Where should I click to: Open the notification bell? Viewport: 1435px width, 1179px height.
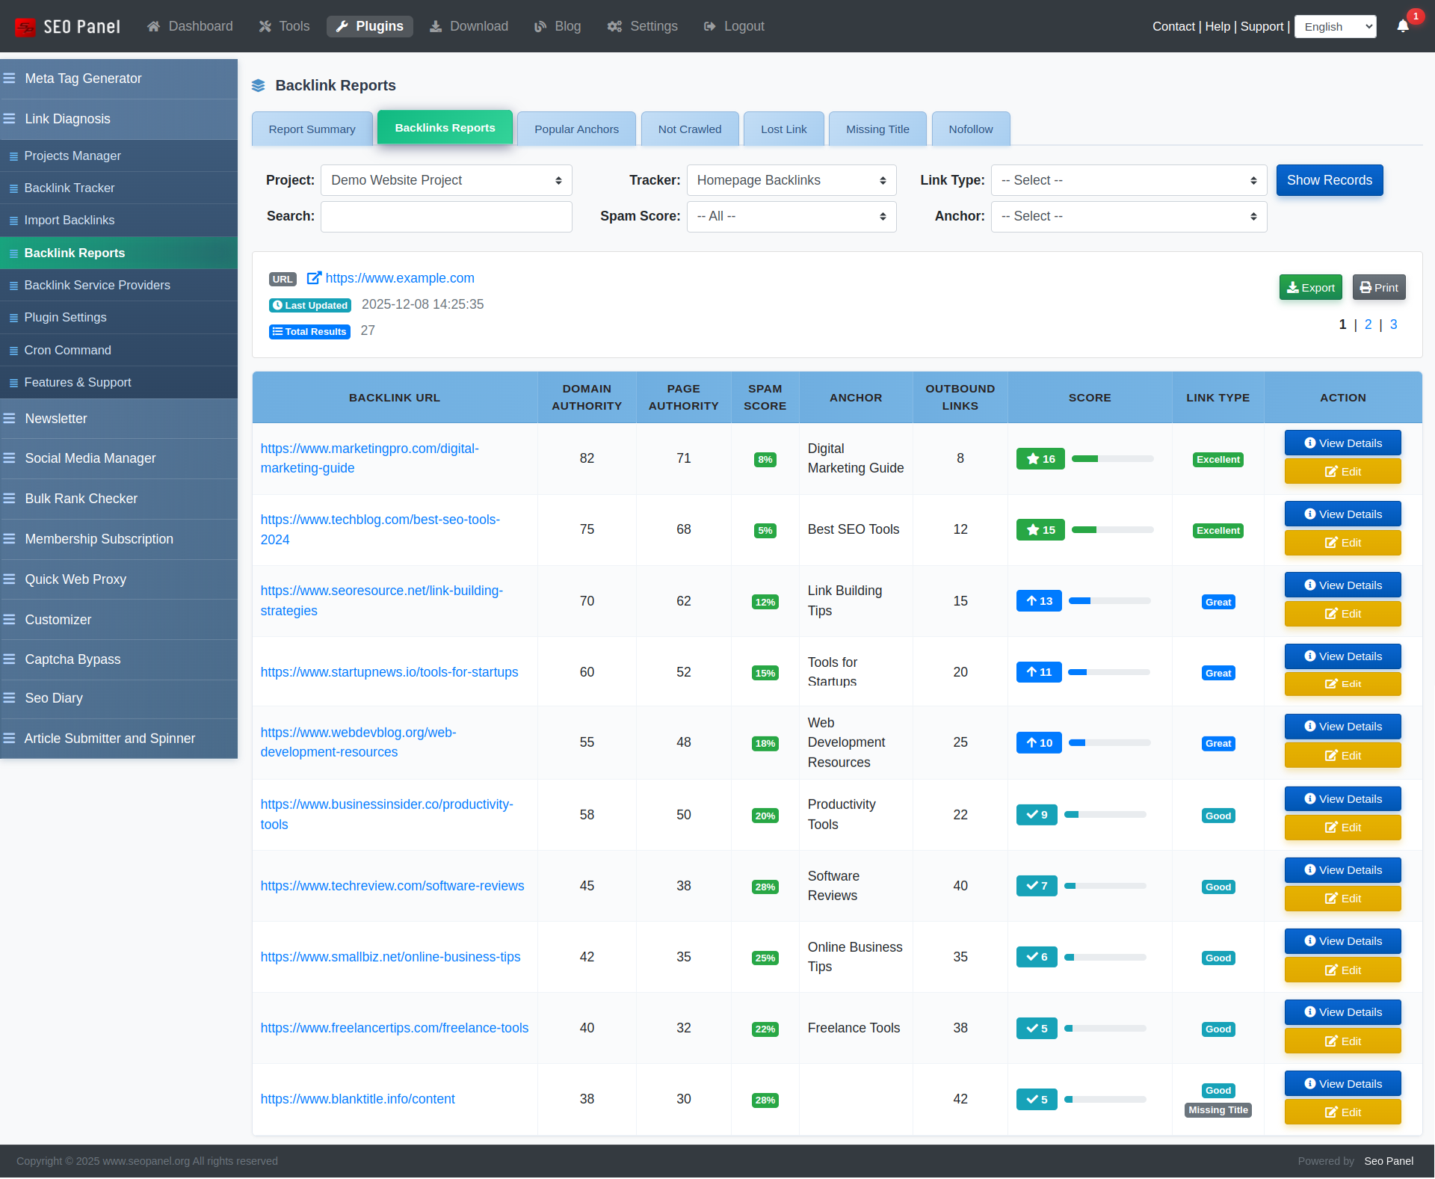tap(1402, 26)
